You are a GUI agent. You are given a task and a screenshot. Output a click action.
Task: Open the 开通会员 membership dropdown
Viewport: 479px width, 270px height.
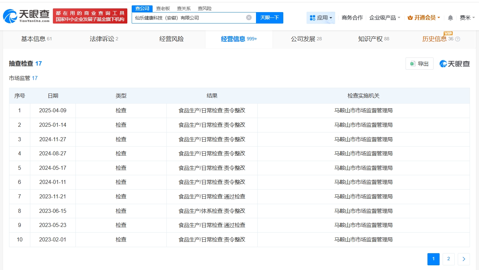424,18
